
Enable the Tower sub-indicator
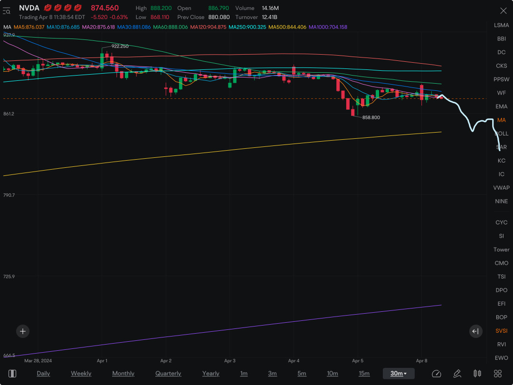[501, 250]
